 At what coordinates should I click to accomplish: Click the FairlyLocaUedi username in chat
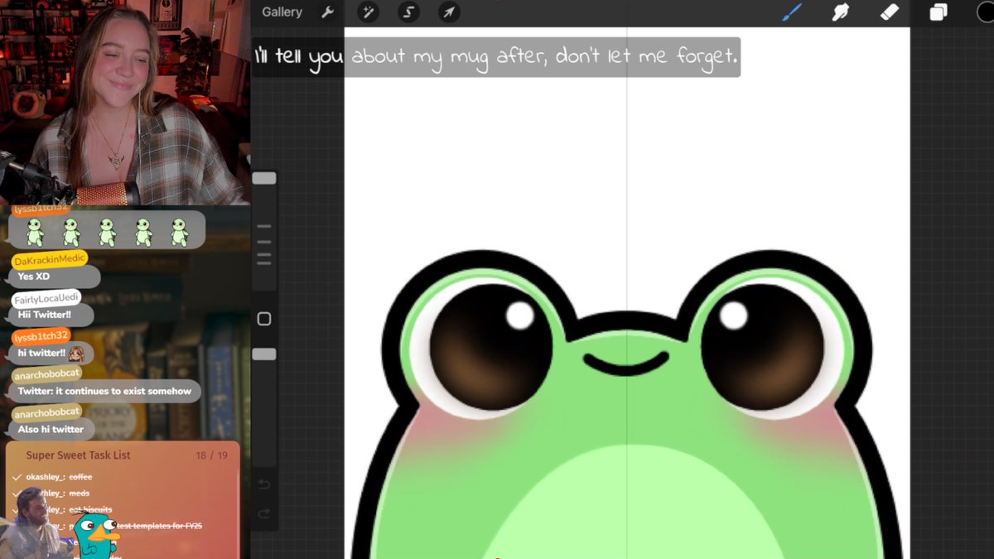tap(46, 298)
